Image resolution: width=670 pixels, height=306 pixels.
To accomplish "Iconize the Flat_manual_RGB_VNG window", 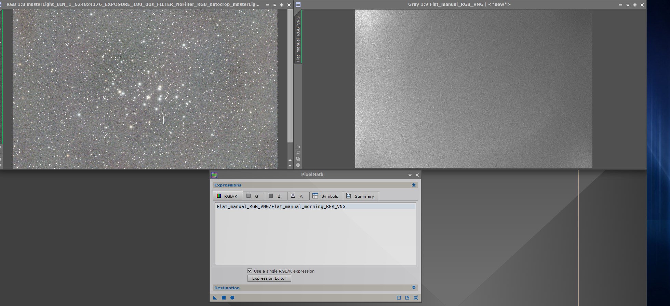I will click(x=620, y=5).
